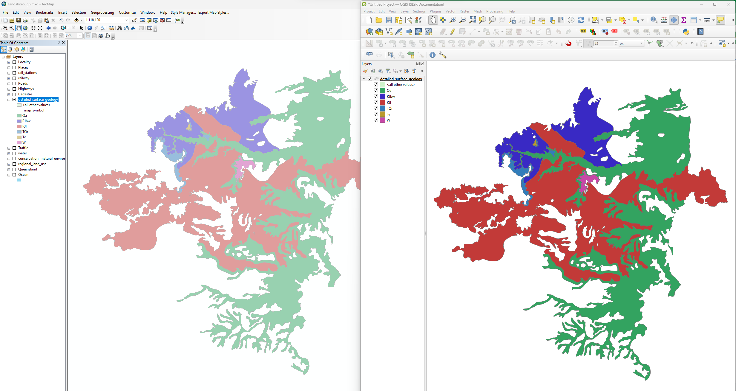Image resolution: width=736 pixels, height=391 pixels.
Task: Open ArcMap Geoprocessing menu
Action: (x=102, y=13)
